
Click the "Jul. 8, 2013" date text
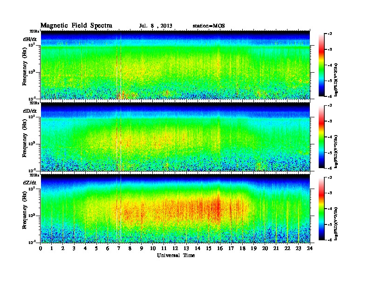click(156, 26)
